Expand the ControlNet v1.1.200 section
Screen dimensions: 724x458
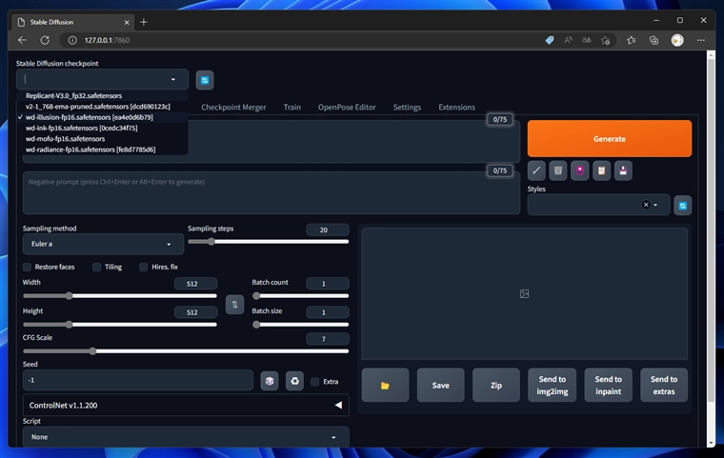point(186,405)
